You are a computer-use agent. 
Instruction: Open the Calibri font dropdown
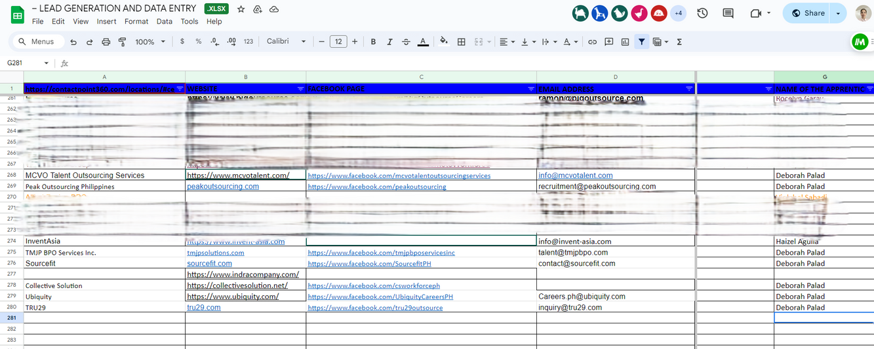pyautogui.click(x=287, y=42)
